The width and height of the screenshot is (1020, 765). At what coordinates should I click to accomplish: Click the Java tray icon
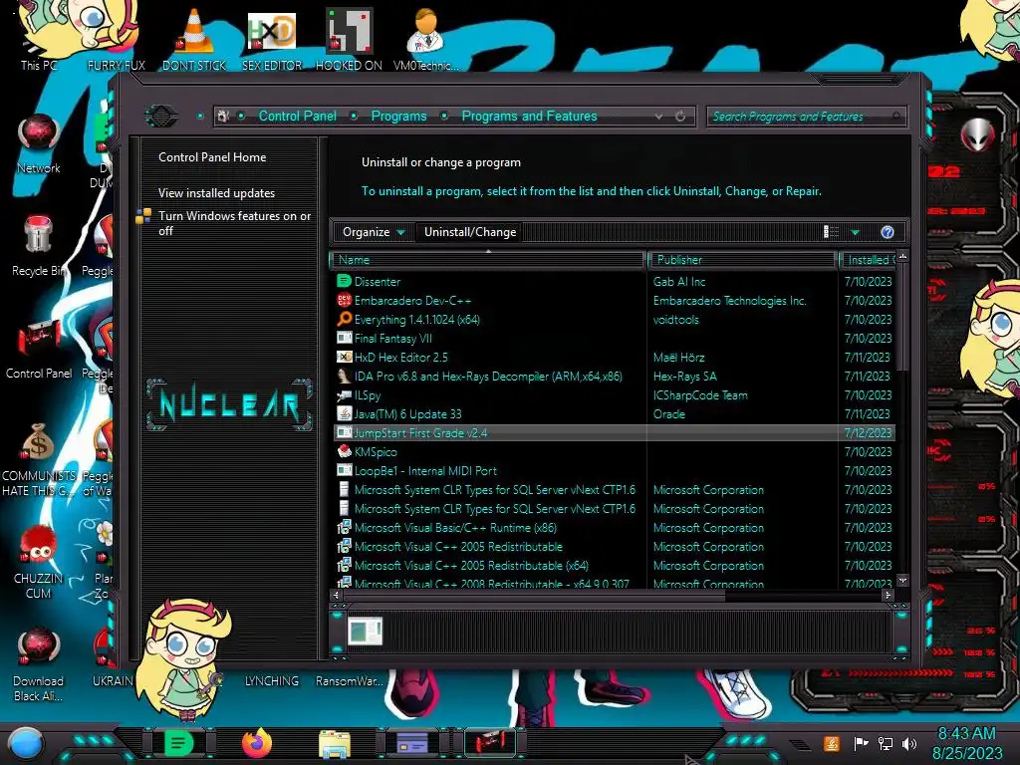[x=831, y=743]
